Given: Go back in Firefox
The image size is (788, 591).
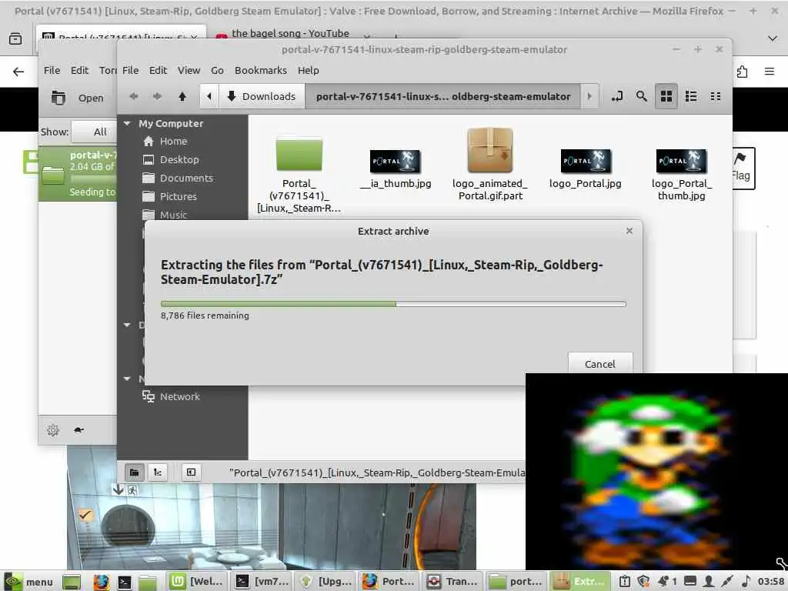Looking at the screenshot, I should [18, 72].
